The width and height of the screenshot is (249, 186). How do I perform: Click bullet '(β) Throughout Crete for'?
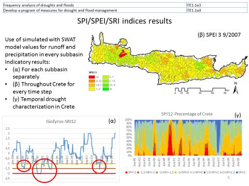tap(44, 84)
